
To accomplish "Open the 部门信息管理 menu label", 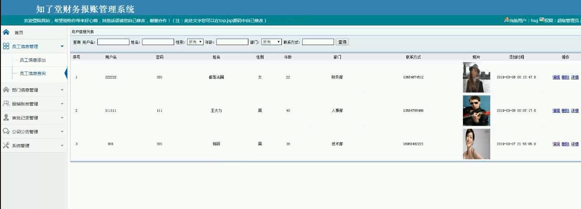I will pos(25,90).
